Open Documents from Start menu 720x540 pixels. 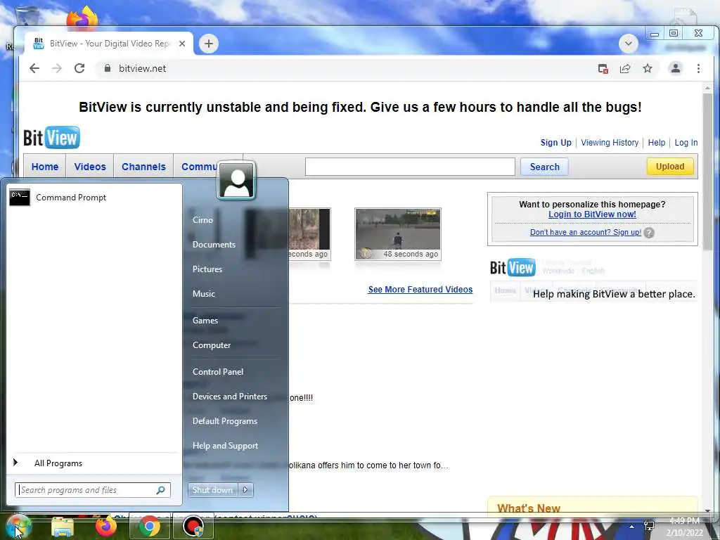tap(214, 245)
